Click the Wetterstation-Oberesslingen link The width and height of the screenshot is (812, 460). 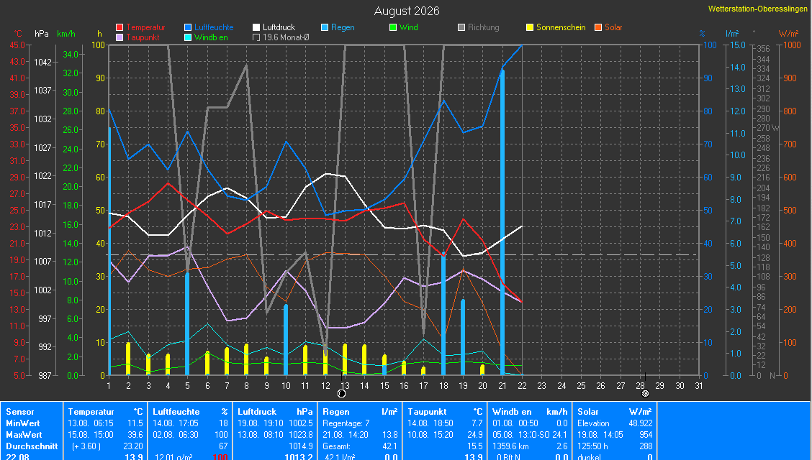(x=757, y=9)
